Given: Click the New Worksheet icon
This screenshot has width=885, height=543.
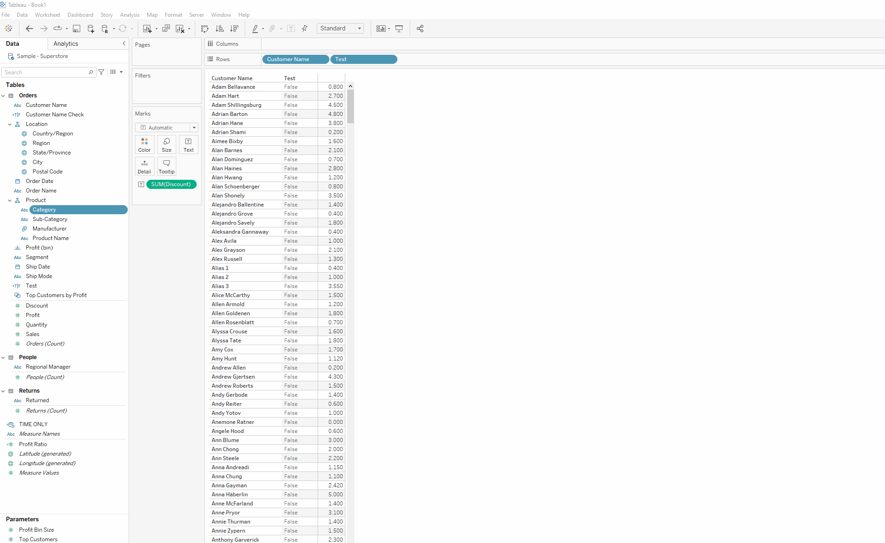Looking at the screenshot, I should point(147,29).
